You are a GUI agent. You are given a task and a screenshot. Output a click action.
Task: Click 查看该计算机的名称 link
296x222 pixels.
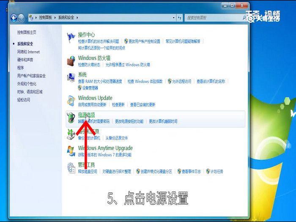pyautogui.click(x=211, y=81)
